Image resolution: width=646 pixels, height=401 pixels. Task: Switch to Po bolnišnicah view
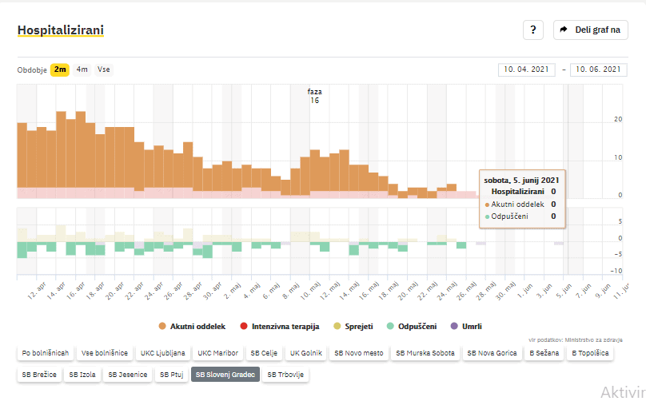click(46, 352)
